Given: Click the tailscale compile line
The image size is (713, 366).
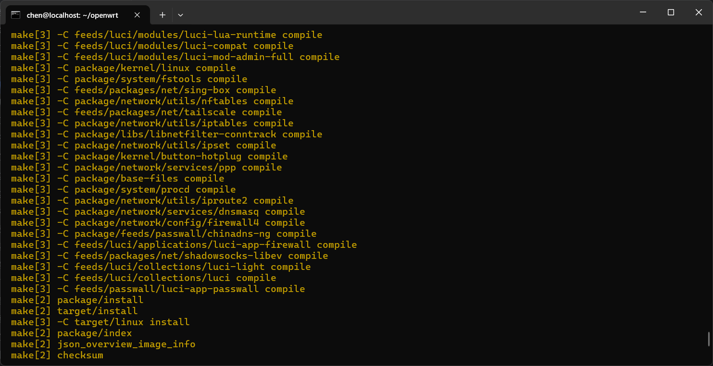Looking at the screenshot, I should pos(146,112).
